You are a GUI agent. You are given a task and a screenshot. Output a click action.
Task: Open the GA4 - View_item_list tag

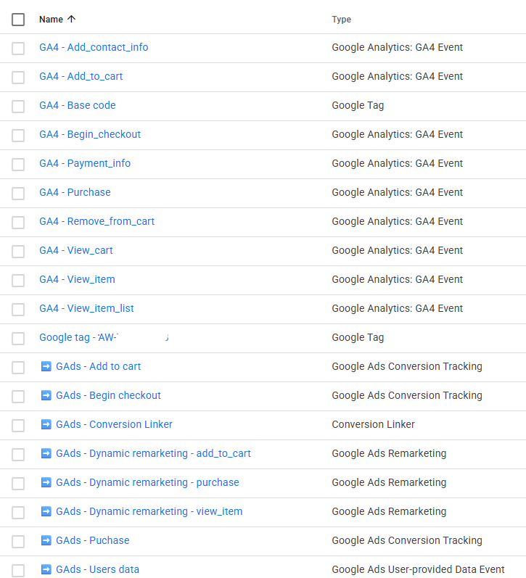pyautogui.click(x=86, y=308)
